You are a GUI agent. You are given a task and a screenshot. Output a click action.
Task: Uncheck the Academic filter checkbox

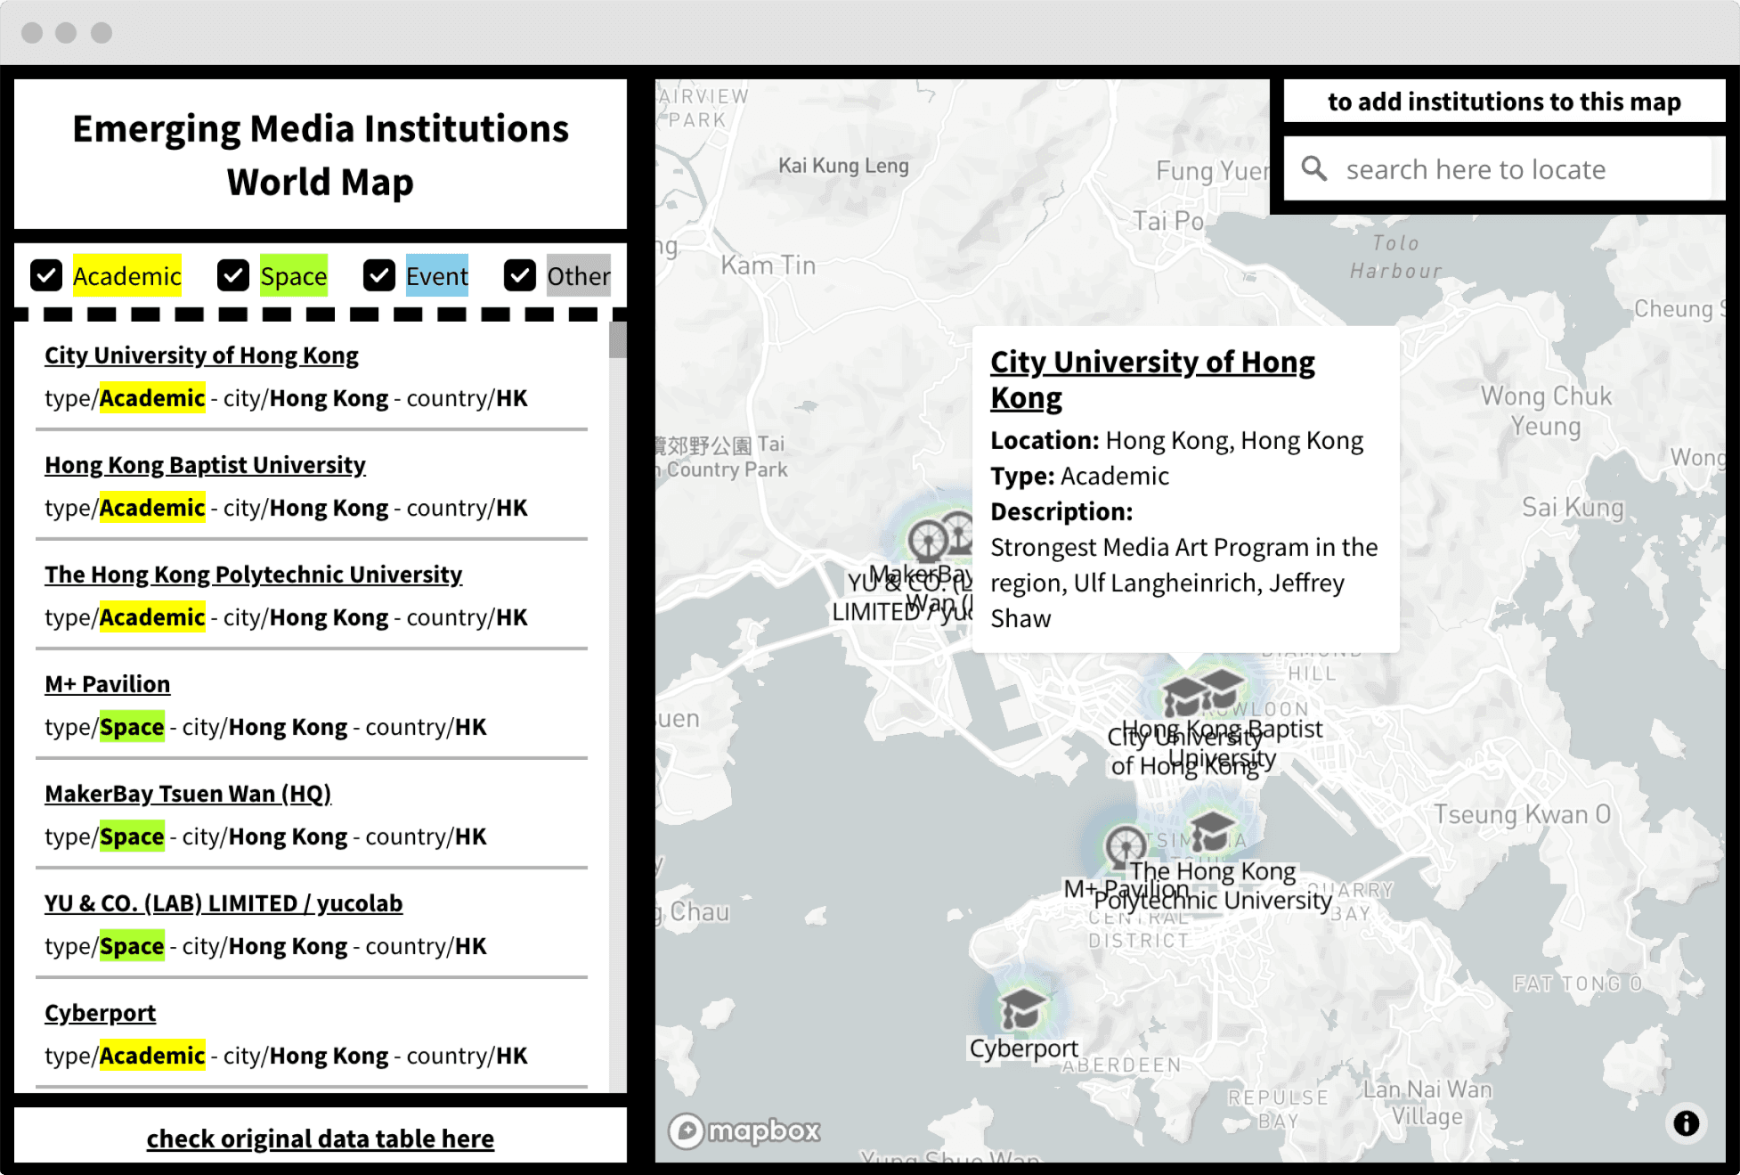(46, 275)
